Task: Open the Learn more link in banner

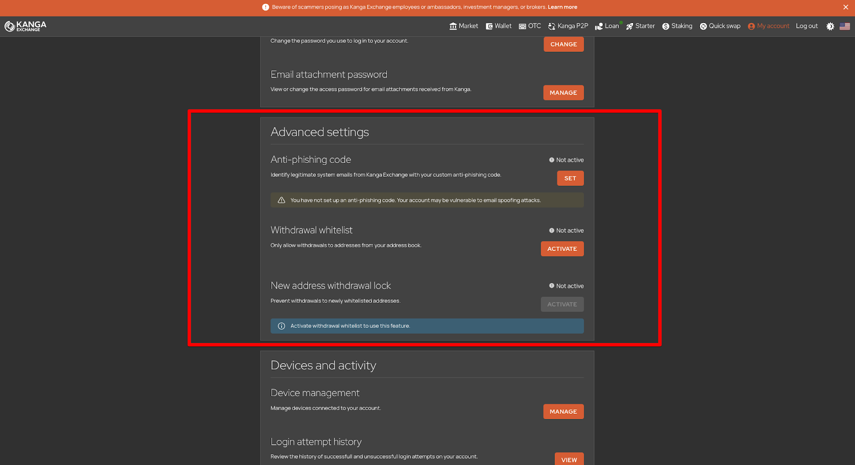Action: [x=562, y=7]
